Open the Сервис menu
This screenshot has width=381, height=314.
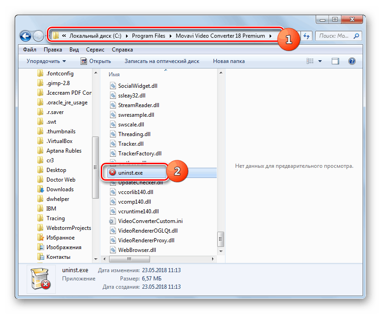[x=95, y=50]
